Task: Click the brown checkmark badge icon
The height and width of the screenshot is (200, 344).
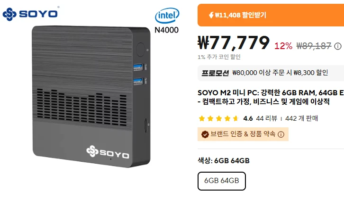Action: coord(205,134)
